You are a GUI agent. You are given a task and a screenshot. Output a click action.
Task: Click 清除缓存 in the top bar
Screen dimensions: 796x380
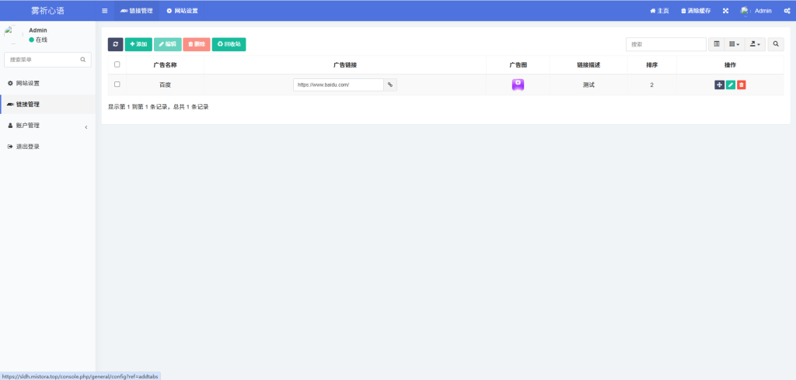(x=696, y=11)
